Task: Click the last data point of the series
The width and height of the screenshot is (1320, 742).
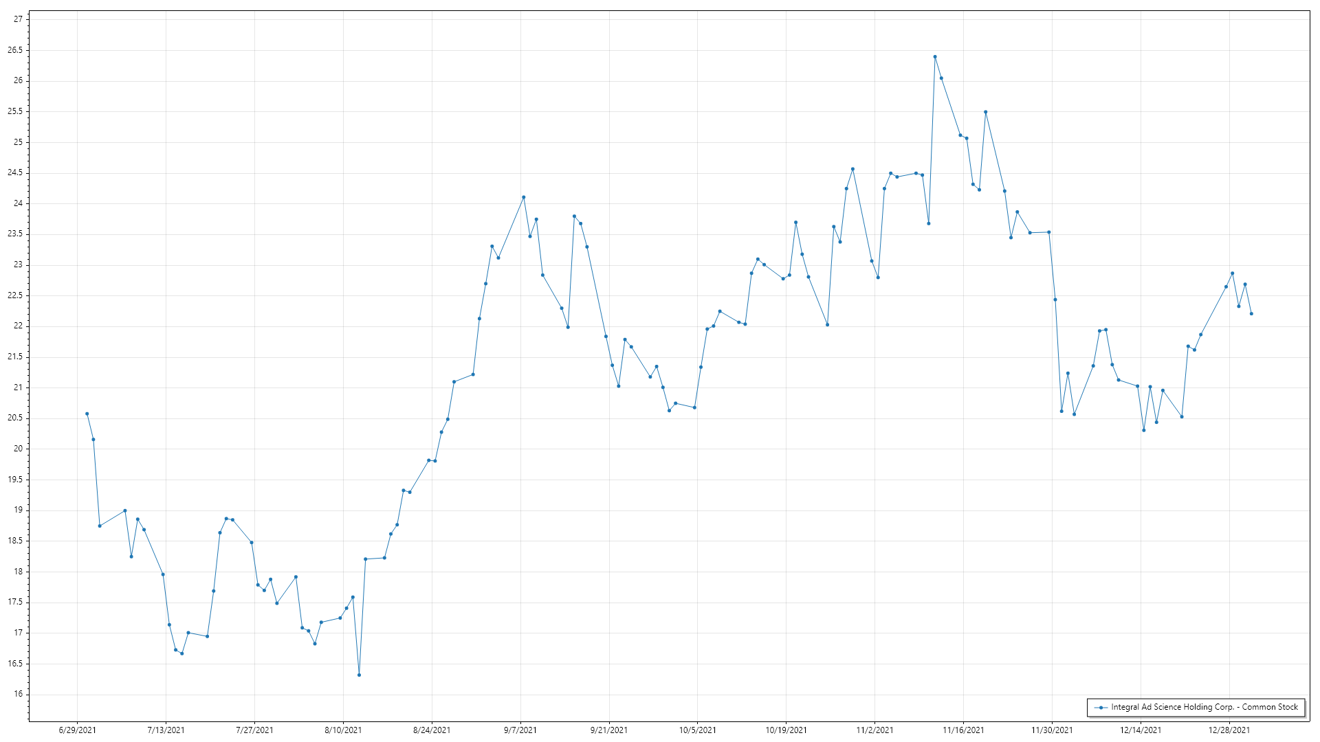Action: coord(1251,314)
